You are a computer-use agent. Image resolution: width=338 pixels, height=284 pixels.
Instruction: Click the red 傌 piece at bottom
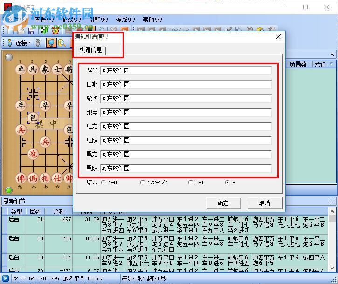[33, 178]
